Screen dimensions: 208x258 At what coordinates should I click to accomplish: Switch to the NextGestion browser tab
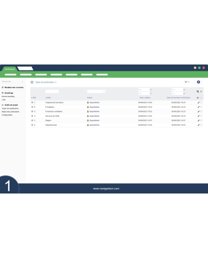10,69
